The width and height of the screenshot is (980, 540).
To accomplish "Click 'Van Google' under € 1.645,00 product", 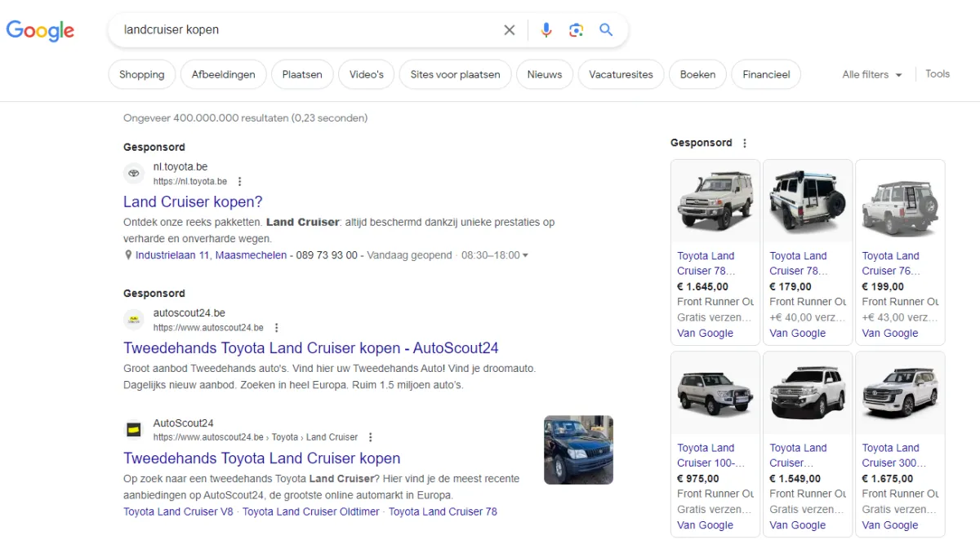I will click(706, 333).
